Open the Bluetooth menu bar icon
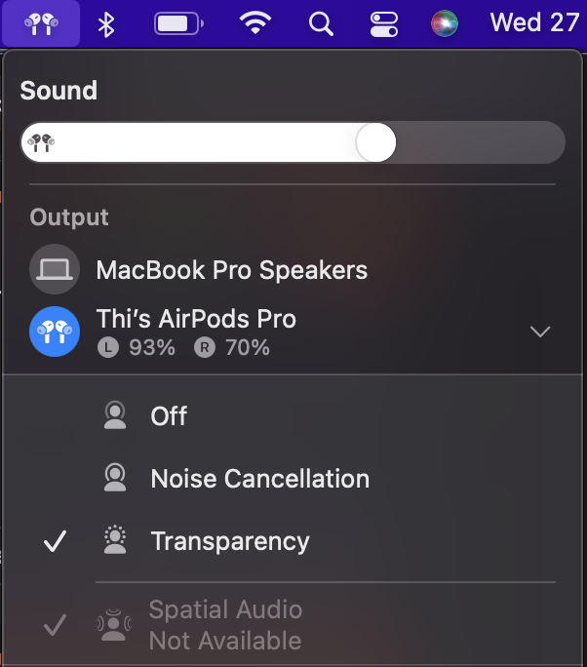Screen dimensions: 587x667 pyautogui.click(x=106, y=24)
